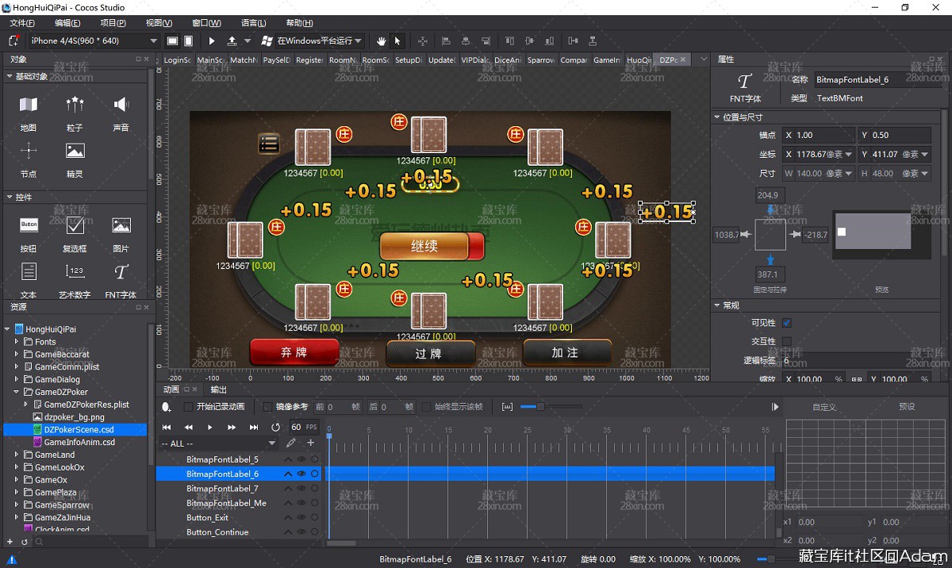952x568 pixels.
Task: Activate the hand pan tool
Action: [x=381, y=40]
